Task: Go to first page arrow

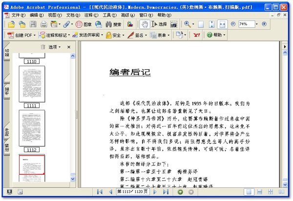Action: (100, 192)
